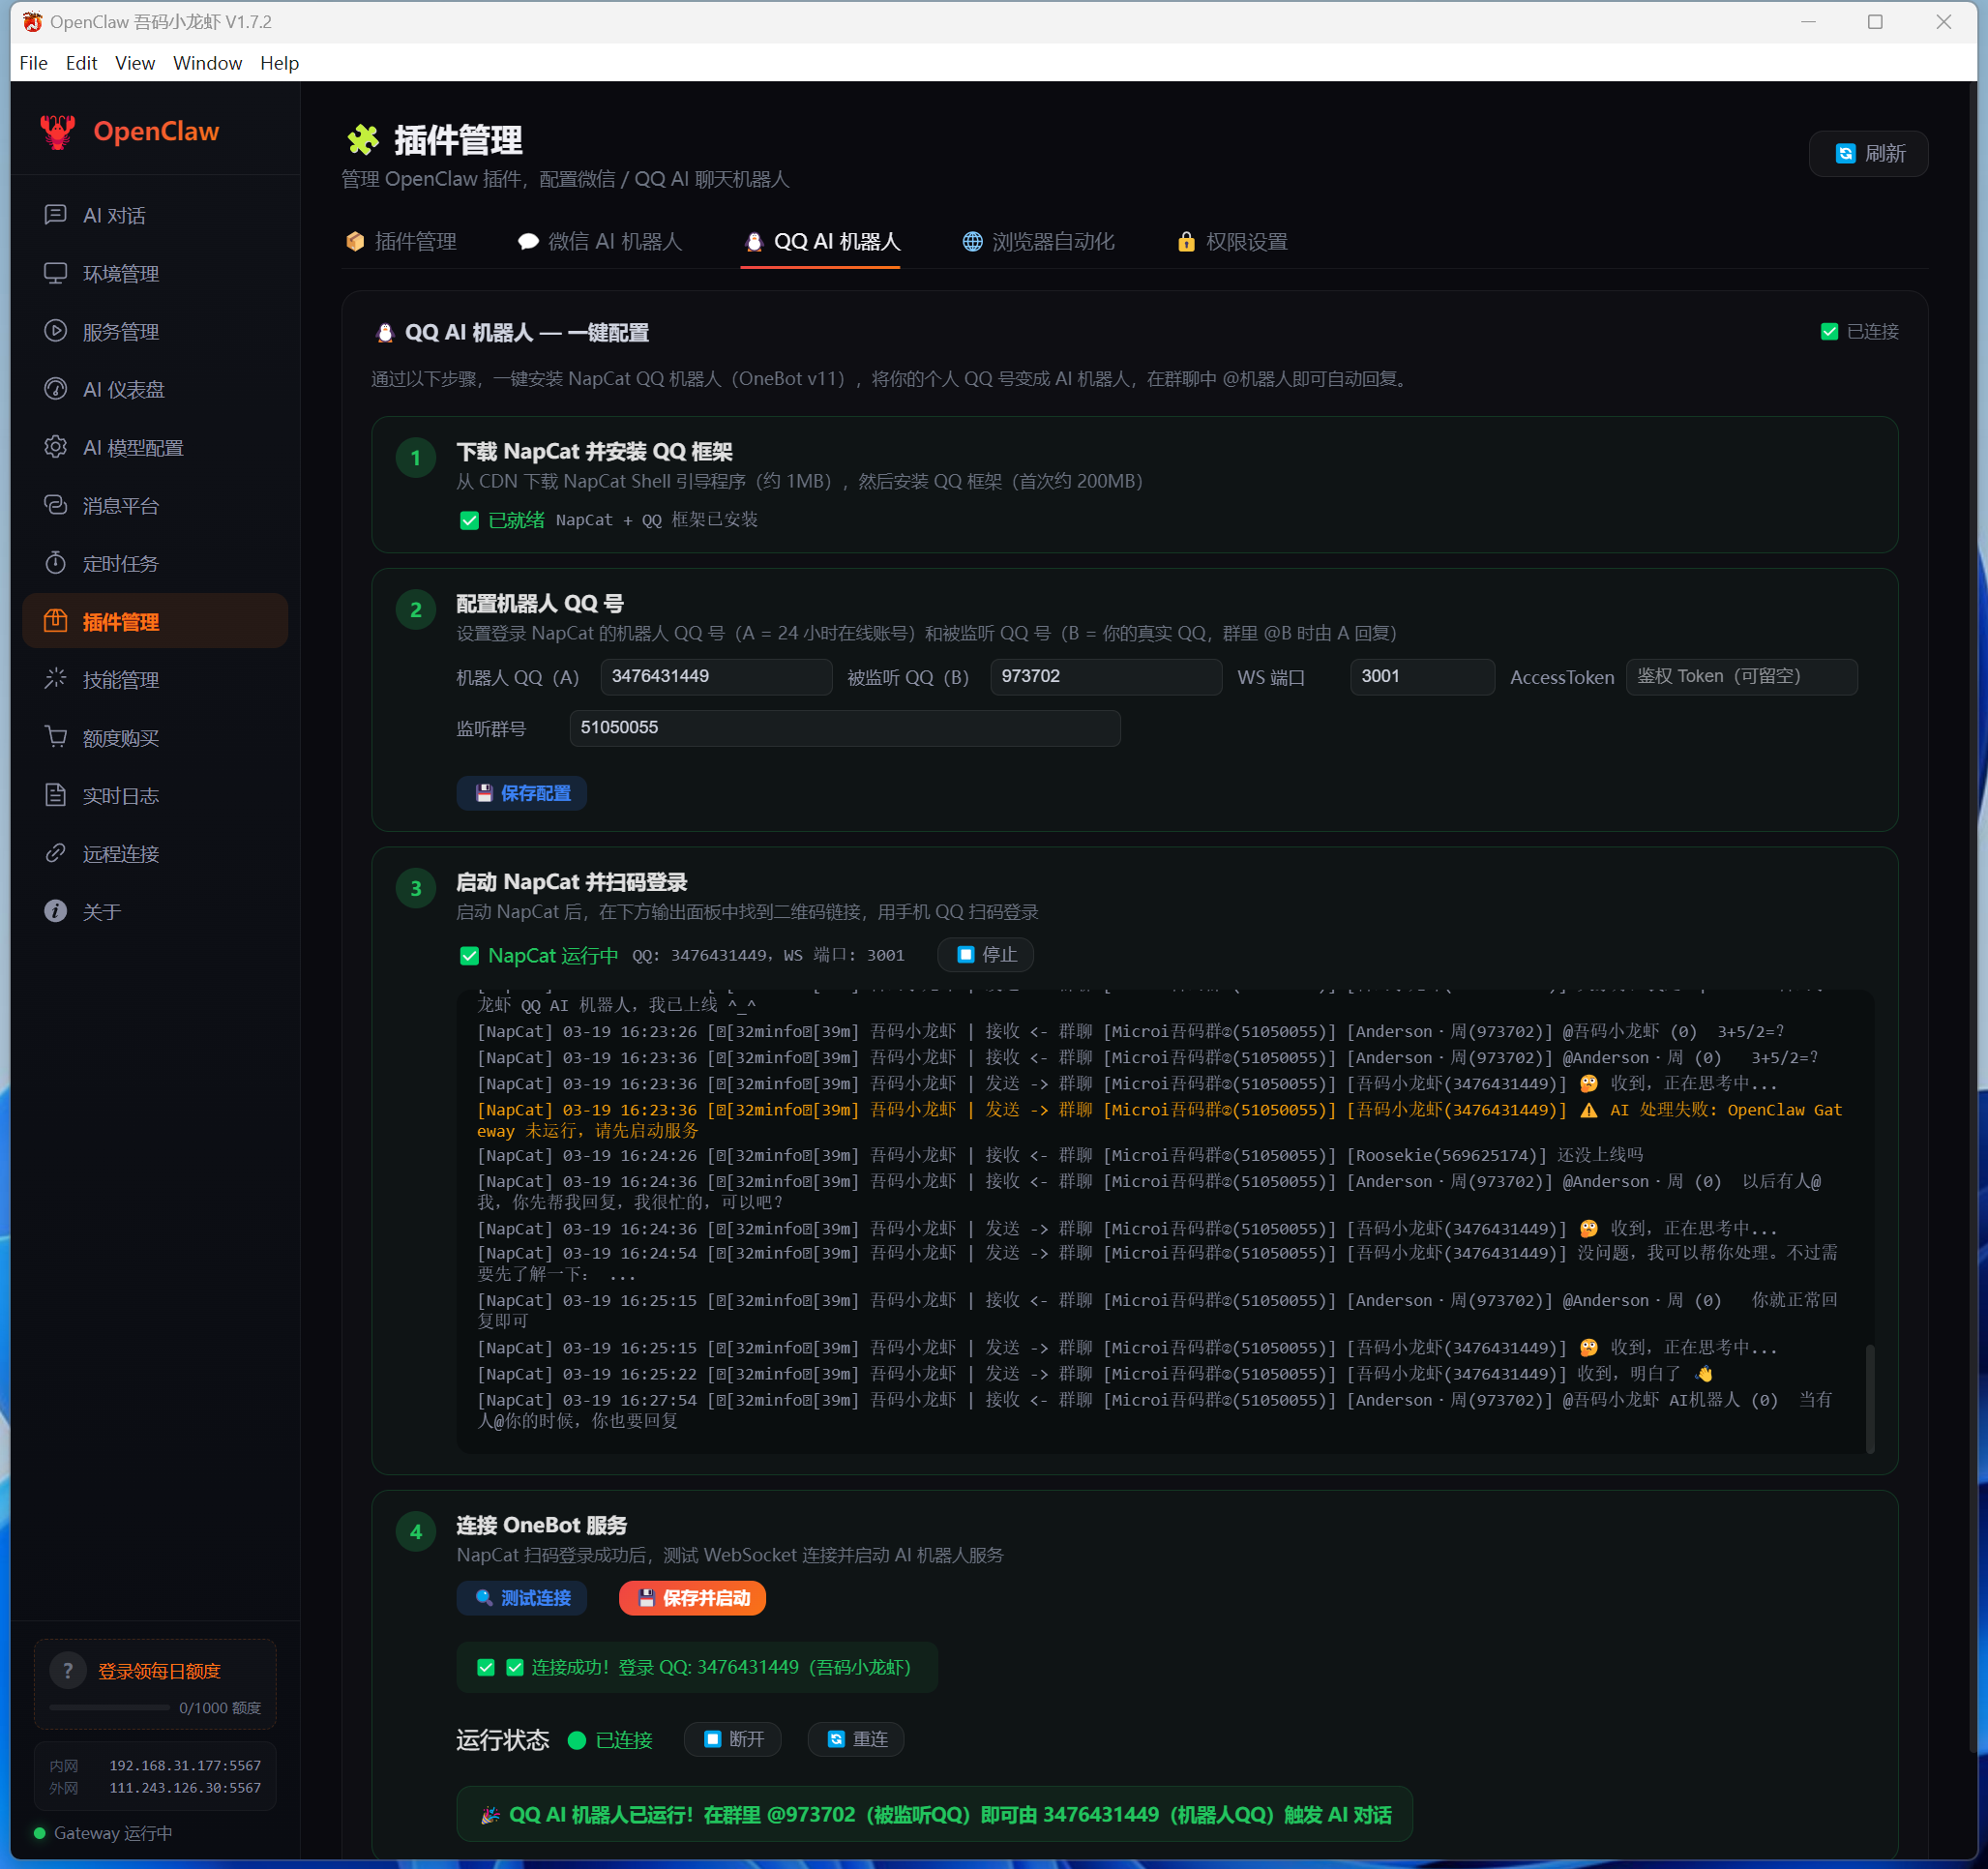
Task: Click the 环境管理 monitor icon
Action: click(56, 273)
